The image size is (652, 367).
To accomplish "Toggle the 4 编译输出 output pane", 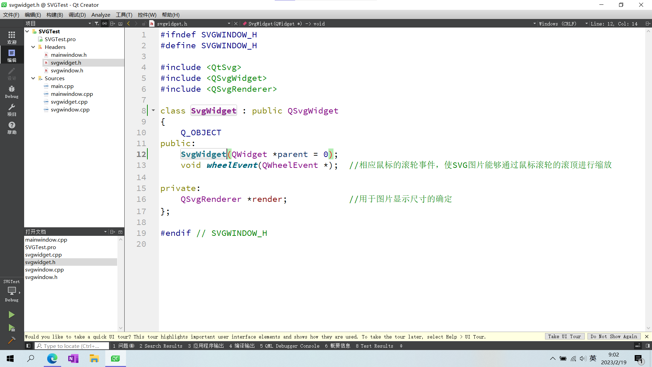I will [242, 346].
